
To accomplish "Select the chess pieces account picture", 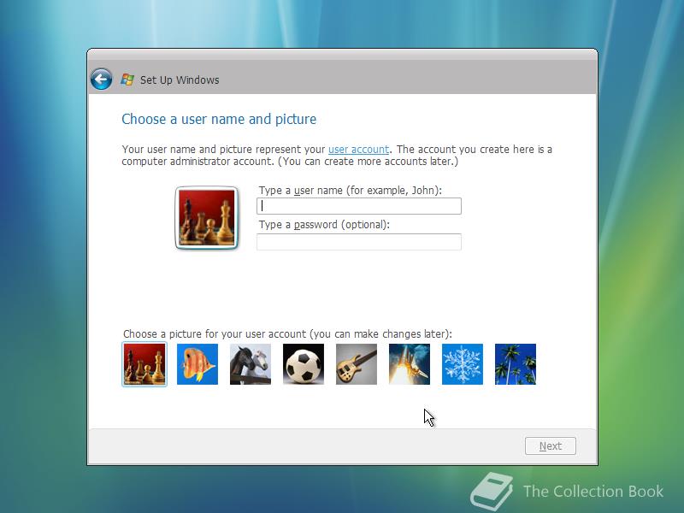I will (144, 364).
